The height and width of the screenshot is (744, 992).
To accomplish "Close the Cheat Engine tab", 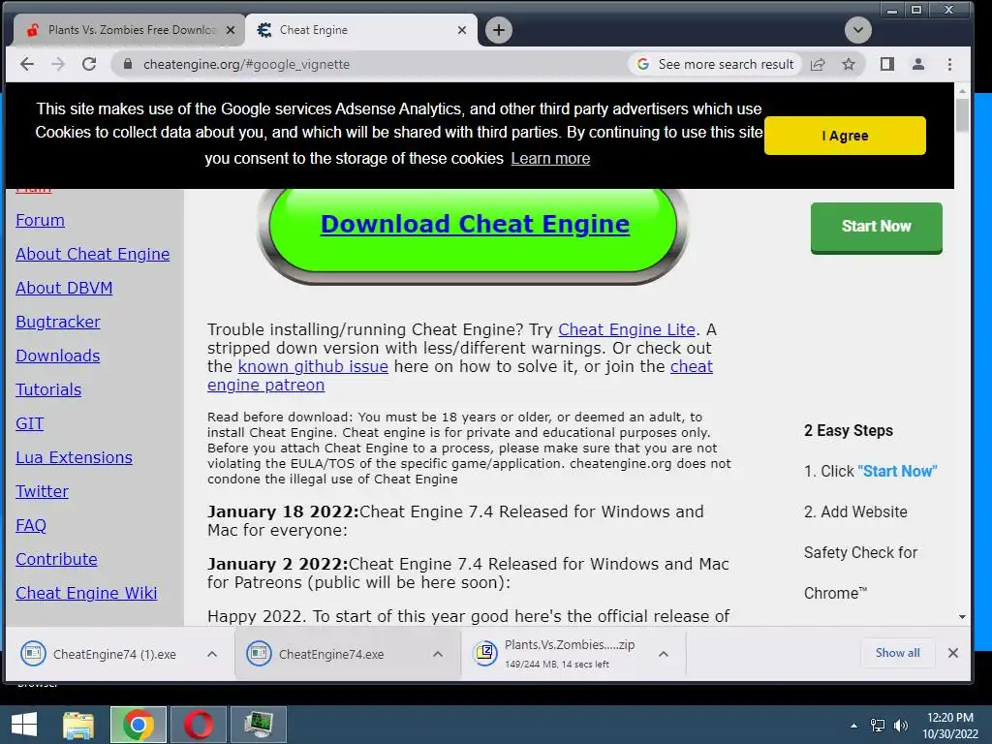I will pos(462,30).
